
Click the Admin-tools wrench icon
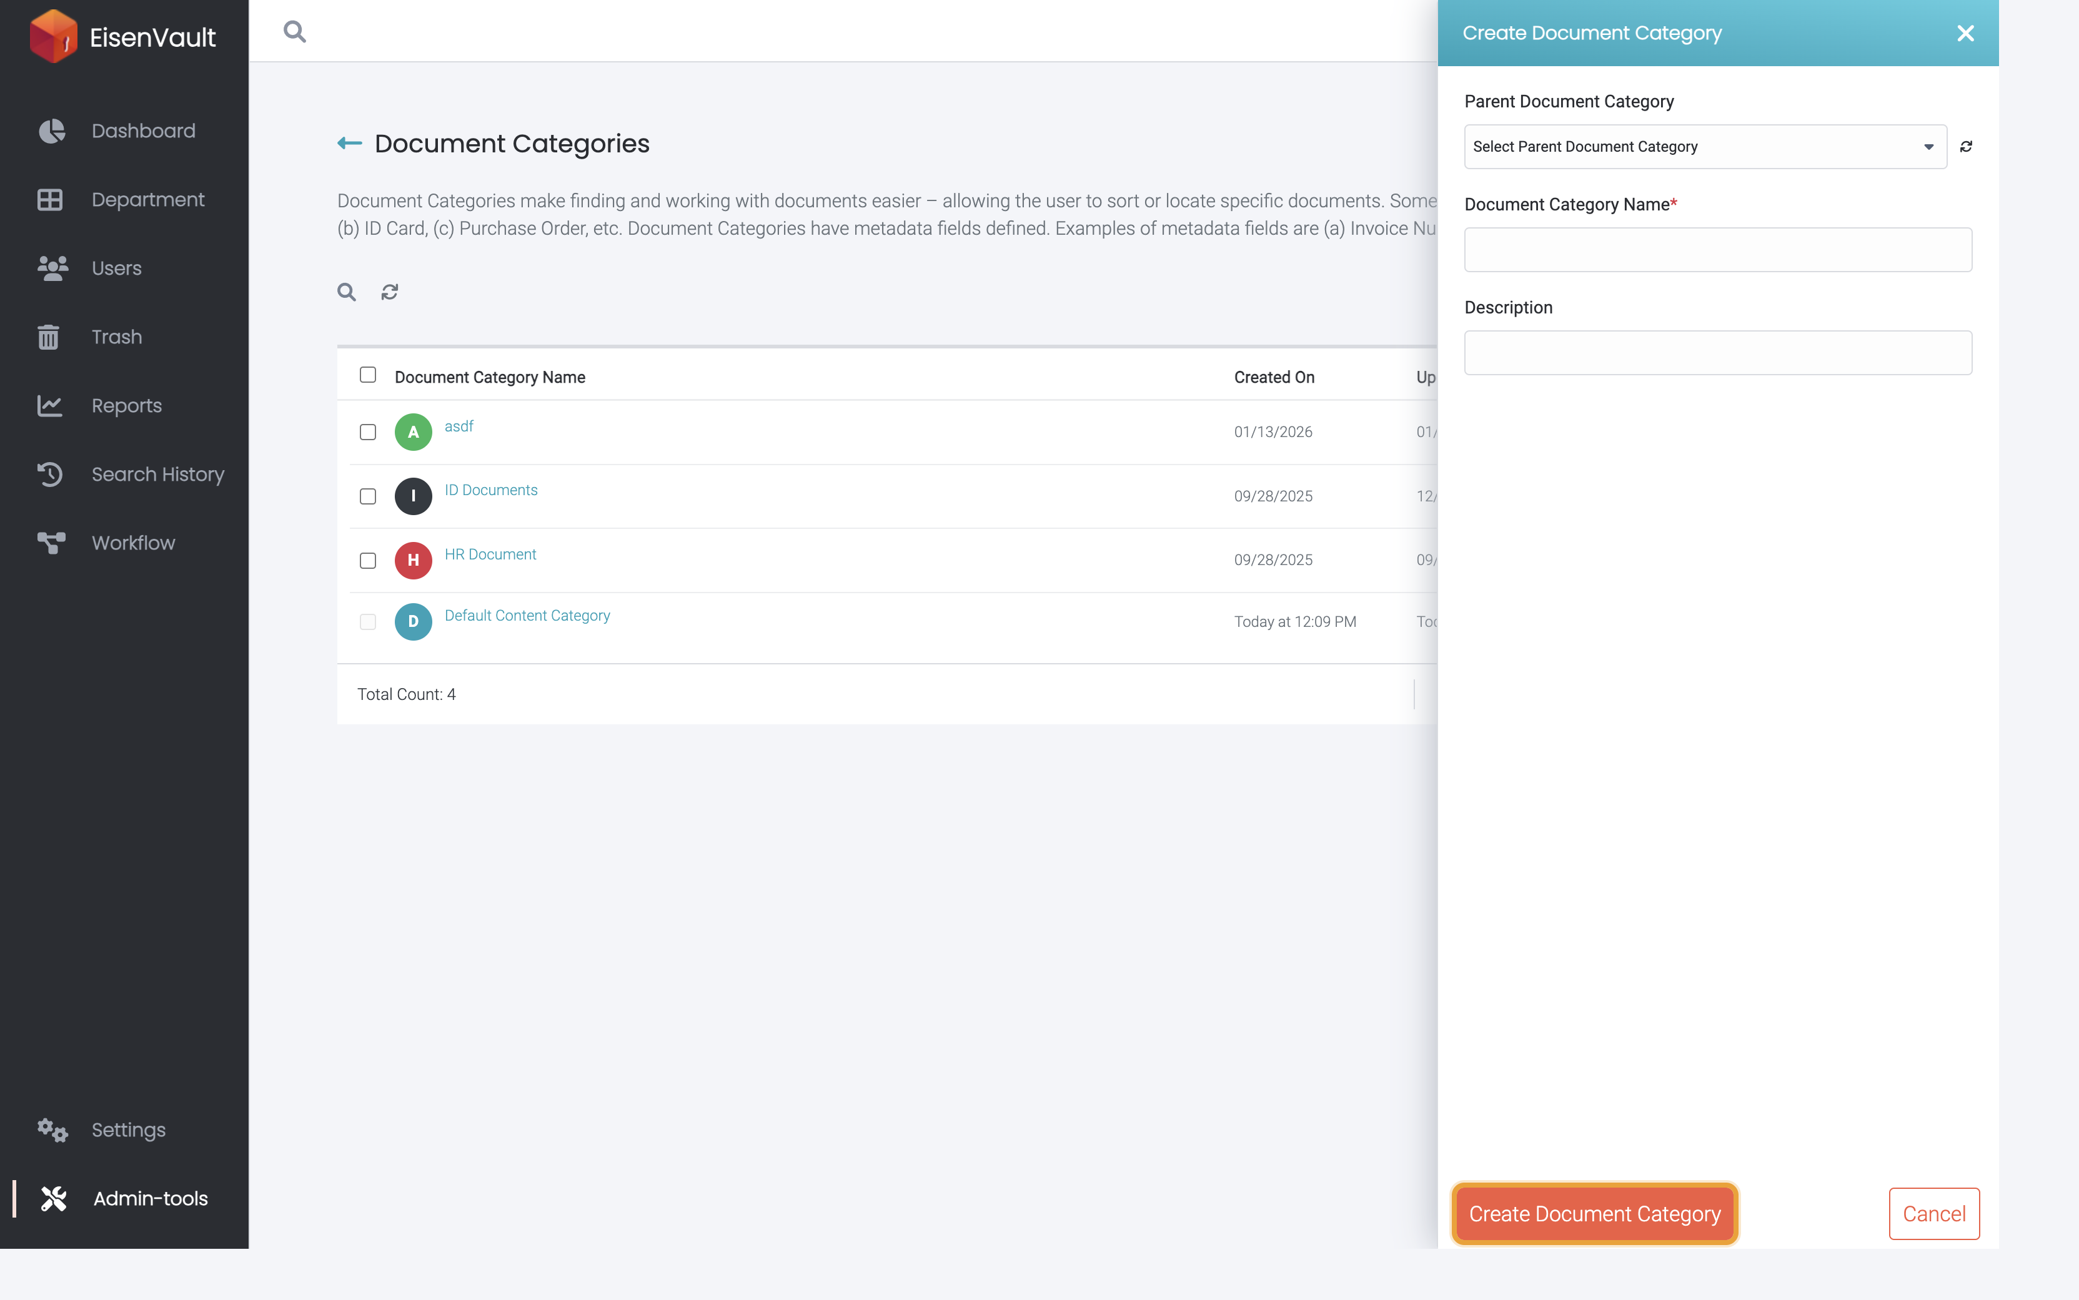[53, 1199]
